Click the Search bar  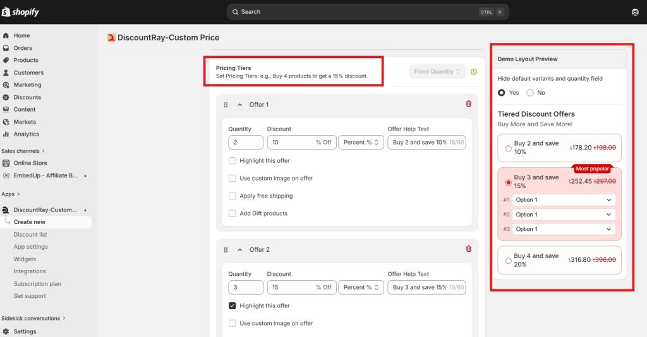[368, 12]
